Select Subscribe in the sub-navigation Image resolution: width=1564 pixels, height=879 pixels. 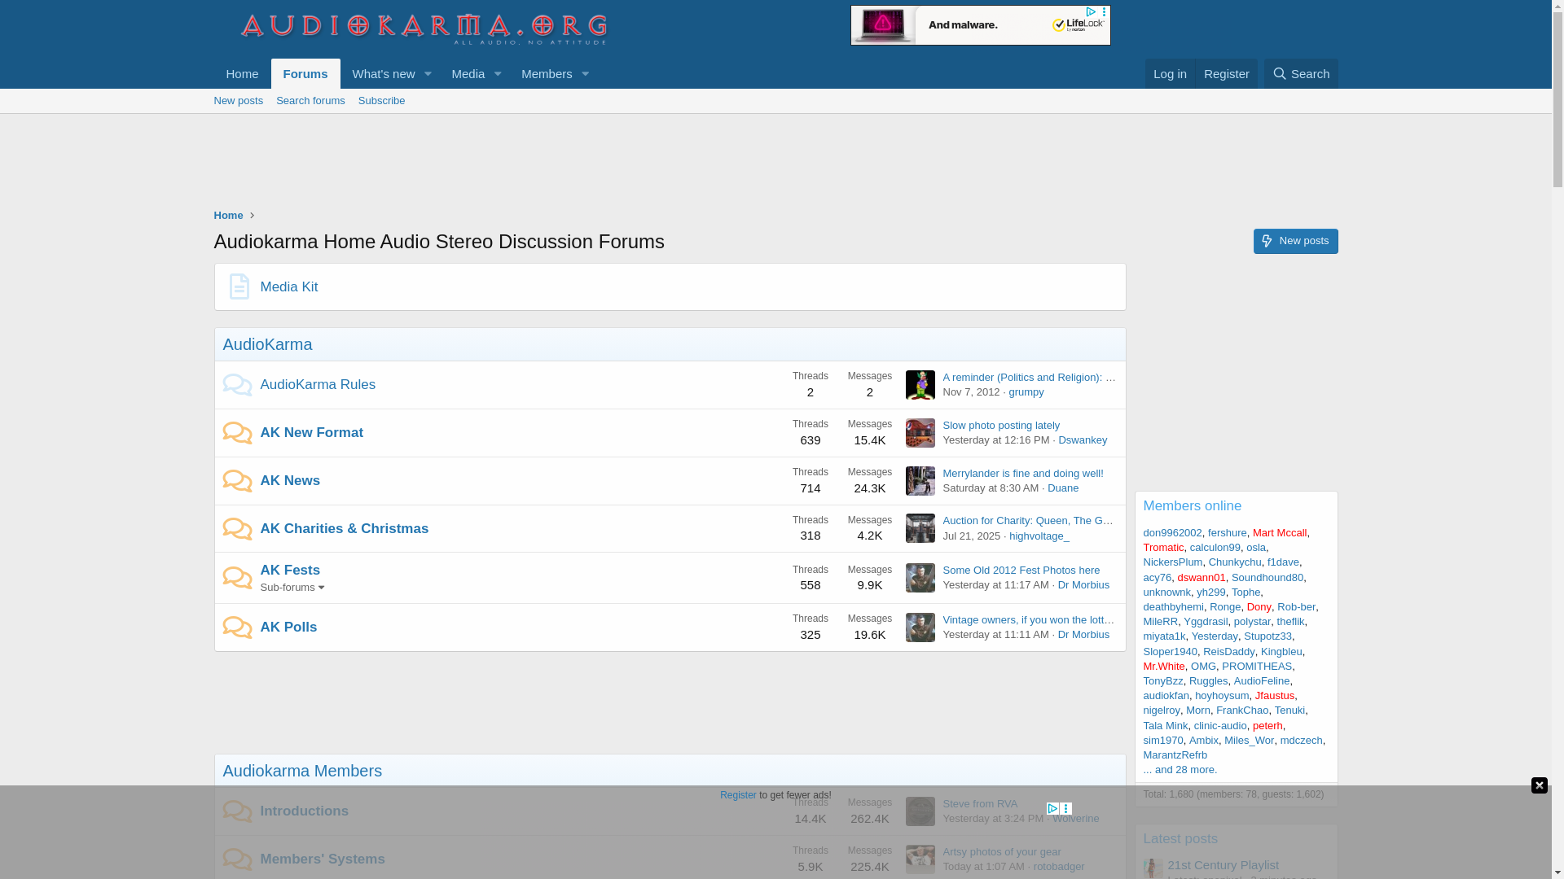coord(381,101)
